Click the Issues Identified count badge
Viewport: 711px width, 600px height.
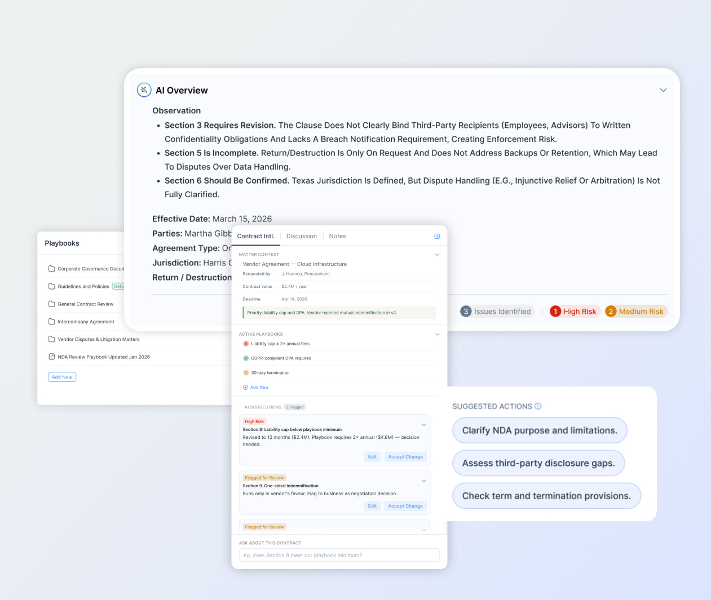496,312
